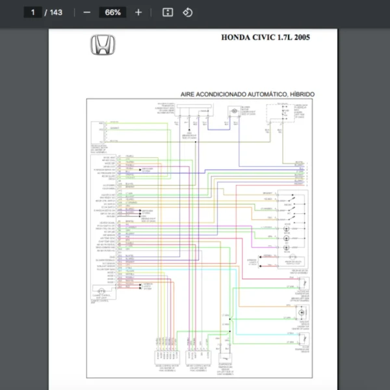Rotate the document with the rotate icon

click(187, 12)
